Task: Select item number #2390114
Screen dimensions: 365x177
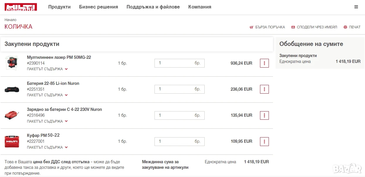Action: coord(36,63)
